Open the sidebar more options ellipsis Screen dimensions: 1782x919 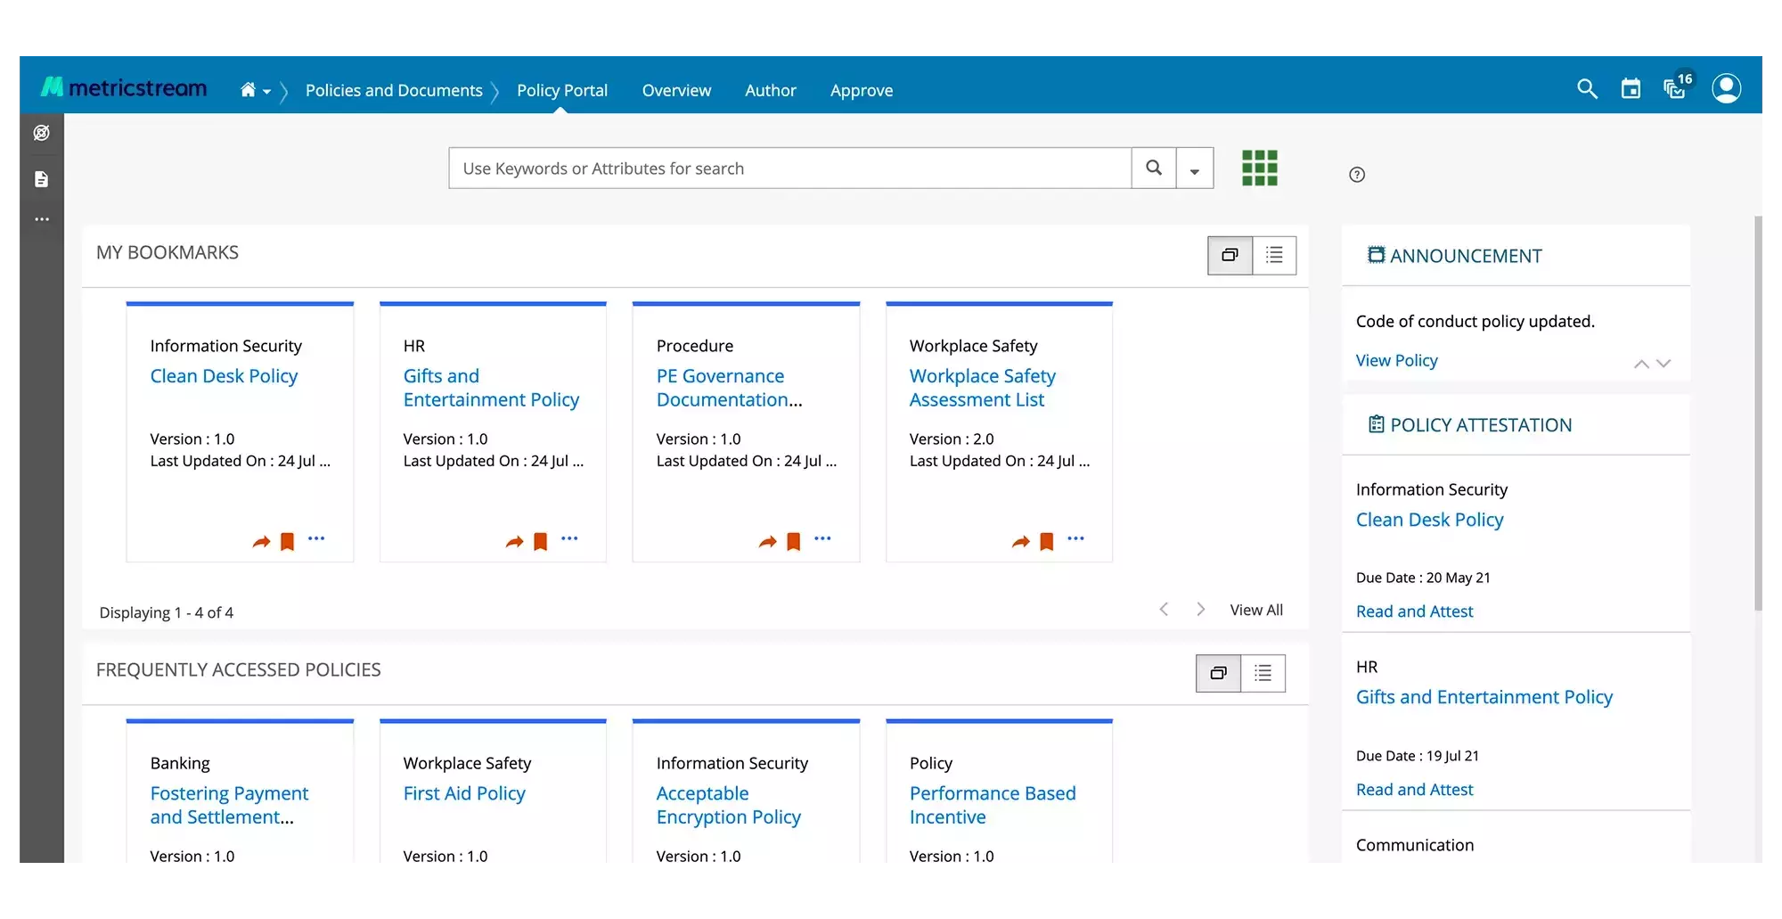point(42,219)
